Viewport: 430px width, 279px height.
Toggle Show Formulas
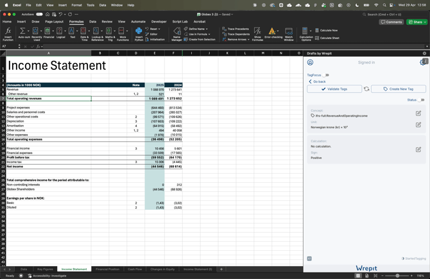257,34
